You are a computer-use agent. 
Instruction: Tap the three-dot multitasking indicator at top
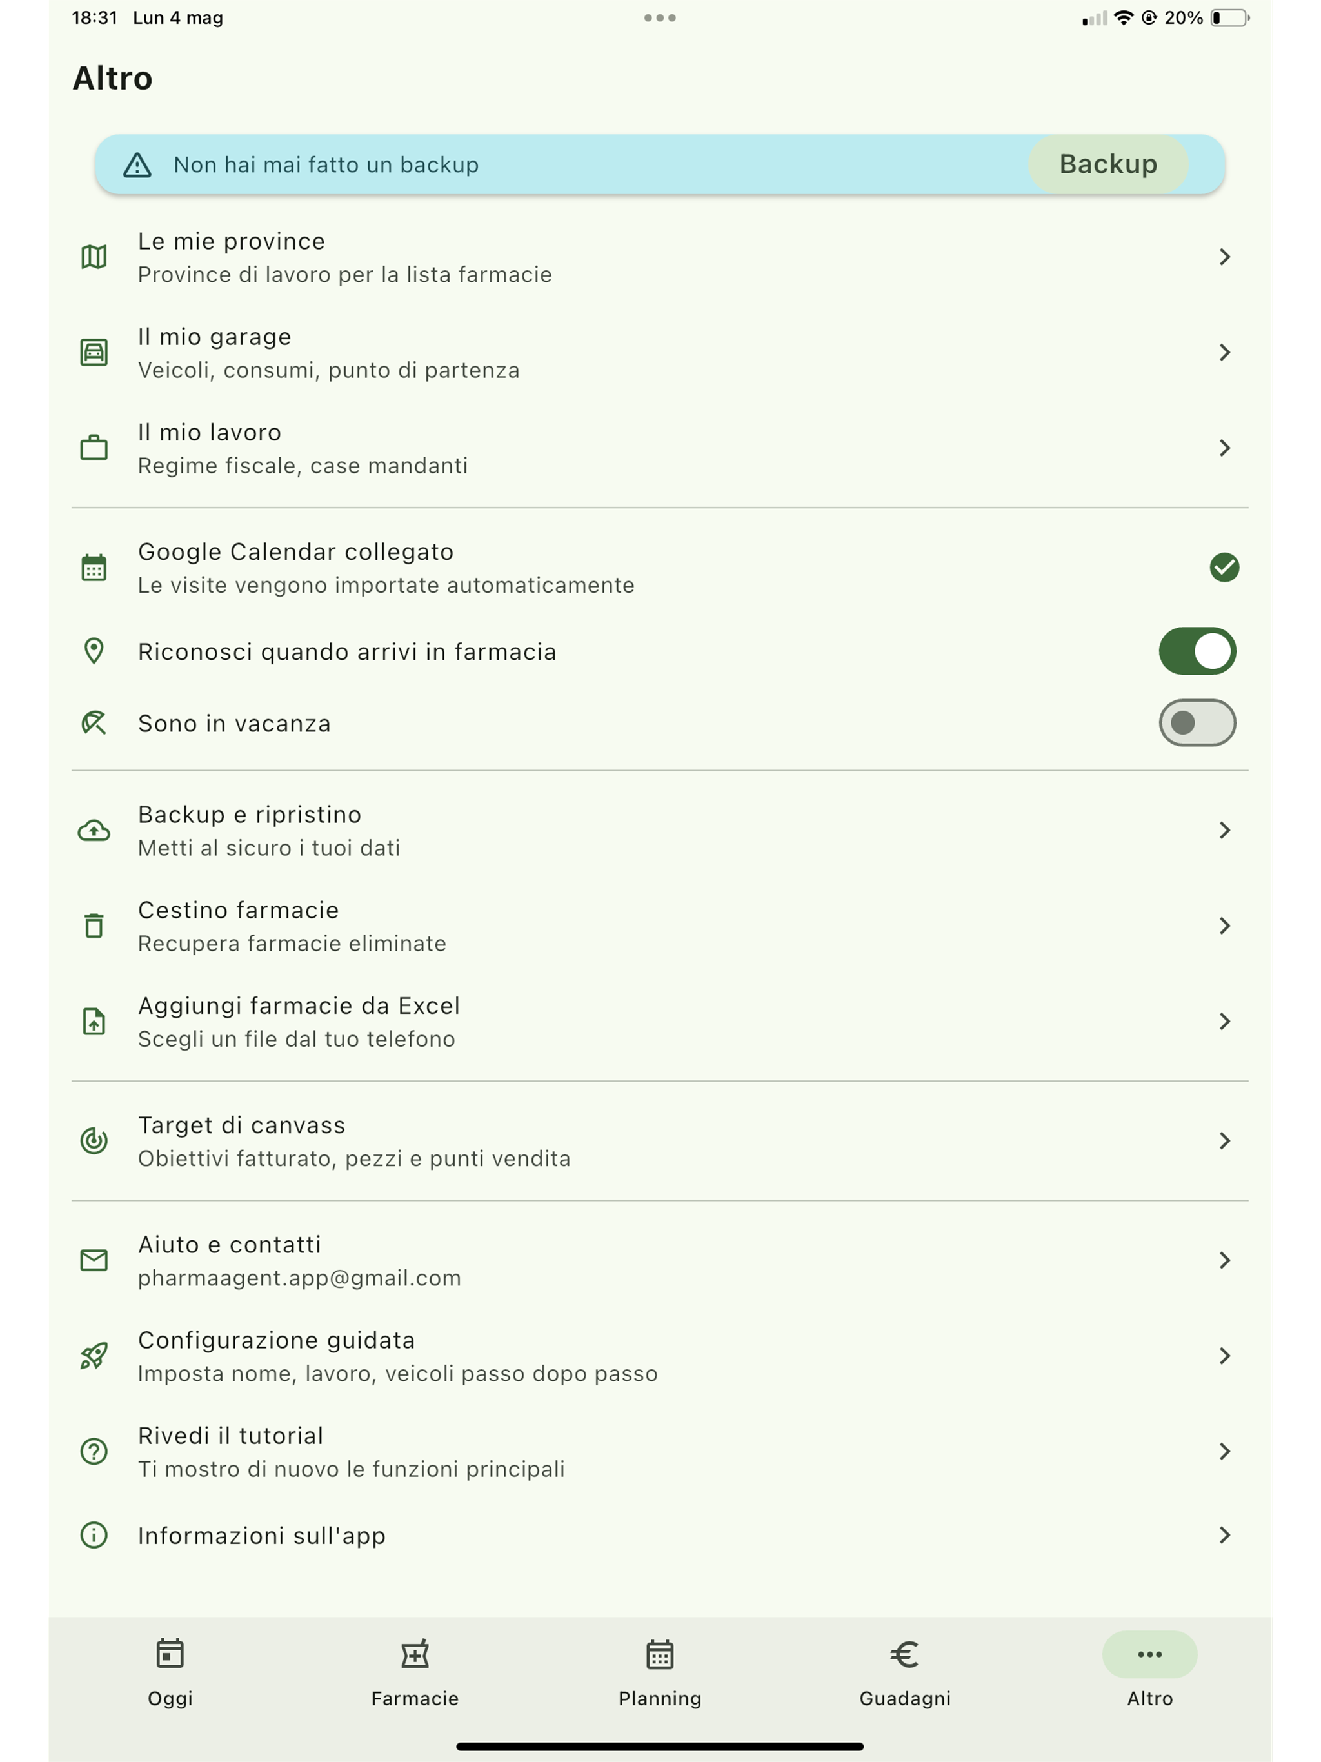(660, 17)
